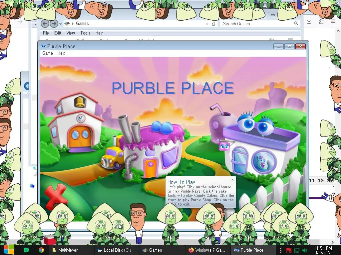Click the browser downloads icon

[x=309, y=21]
